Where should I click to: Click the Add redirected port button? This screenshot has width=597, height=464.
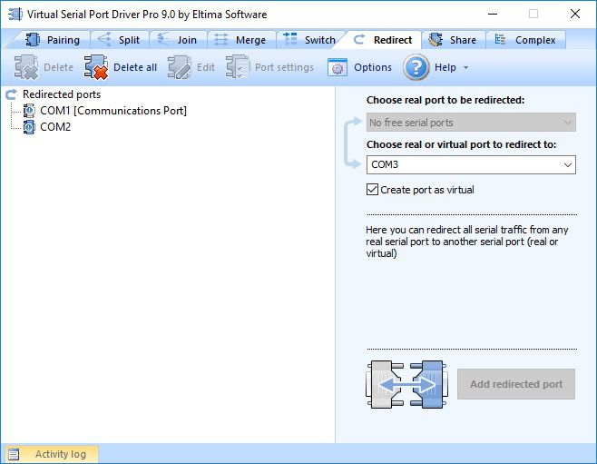tap(516, 384)
